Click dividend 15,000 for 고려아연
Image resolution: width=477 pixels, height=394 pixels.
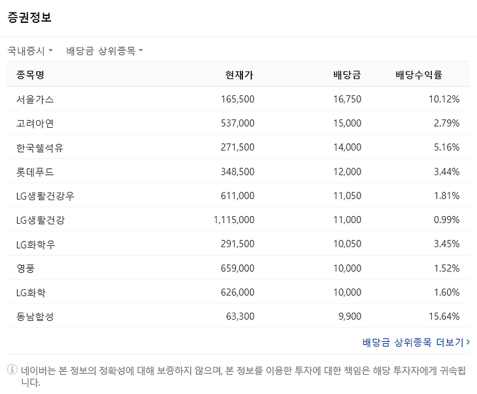pyautogui.click(x=347, y=123)
